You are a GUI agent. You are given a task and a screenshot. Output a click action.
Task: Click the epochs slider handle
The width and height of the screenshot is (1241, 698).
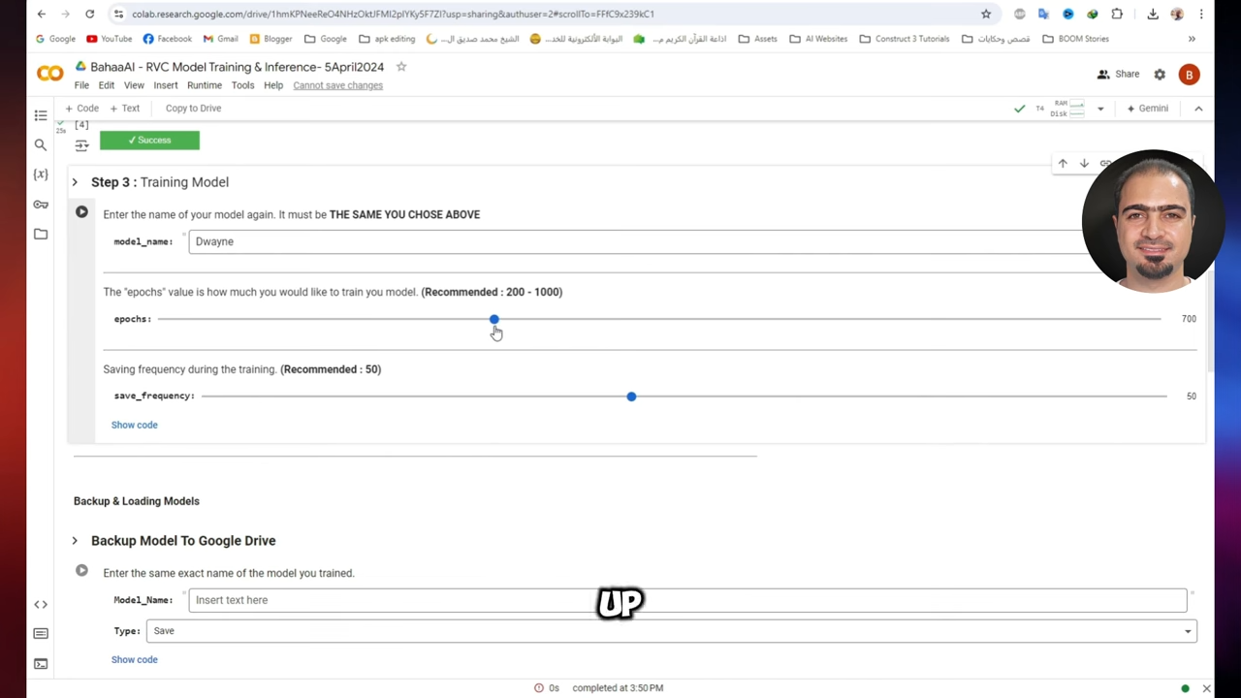tap(494, 319)
